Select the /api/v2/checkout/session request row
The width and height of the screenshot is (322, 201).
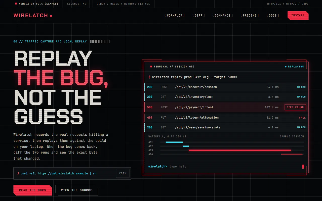226,87
